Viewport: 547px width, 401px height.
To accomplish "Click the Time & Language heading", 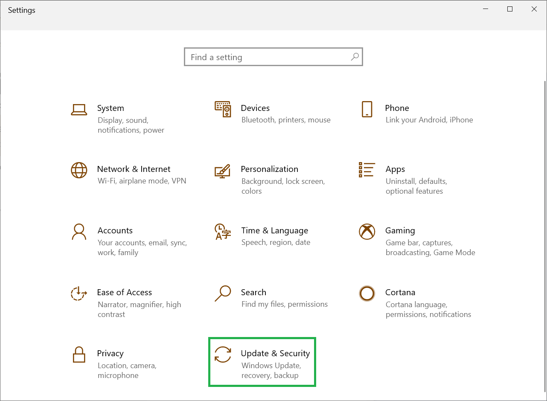I will tap(274, 230).
